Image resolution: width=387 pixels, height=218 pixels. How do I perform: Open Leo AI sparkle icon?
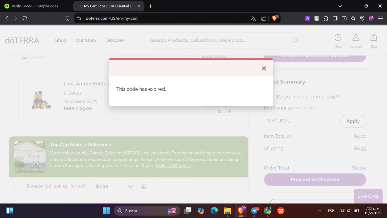coord(353,18)
